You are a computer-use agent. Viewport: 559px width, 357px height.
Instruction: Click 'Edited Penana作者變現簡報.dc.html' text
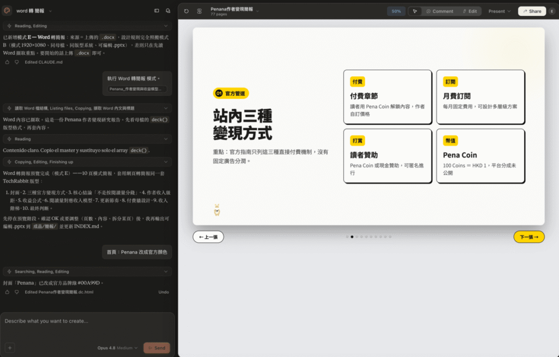(x=59, y=292)
